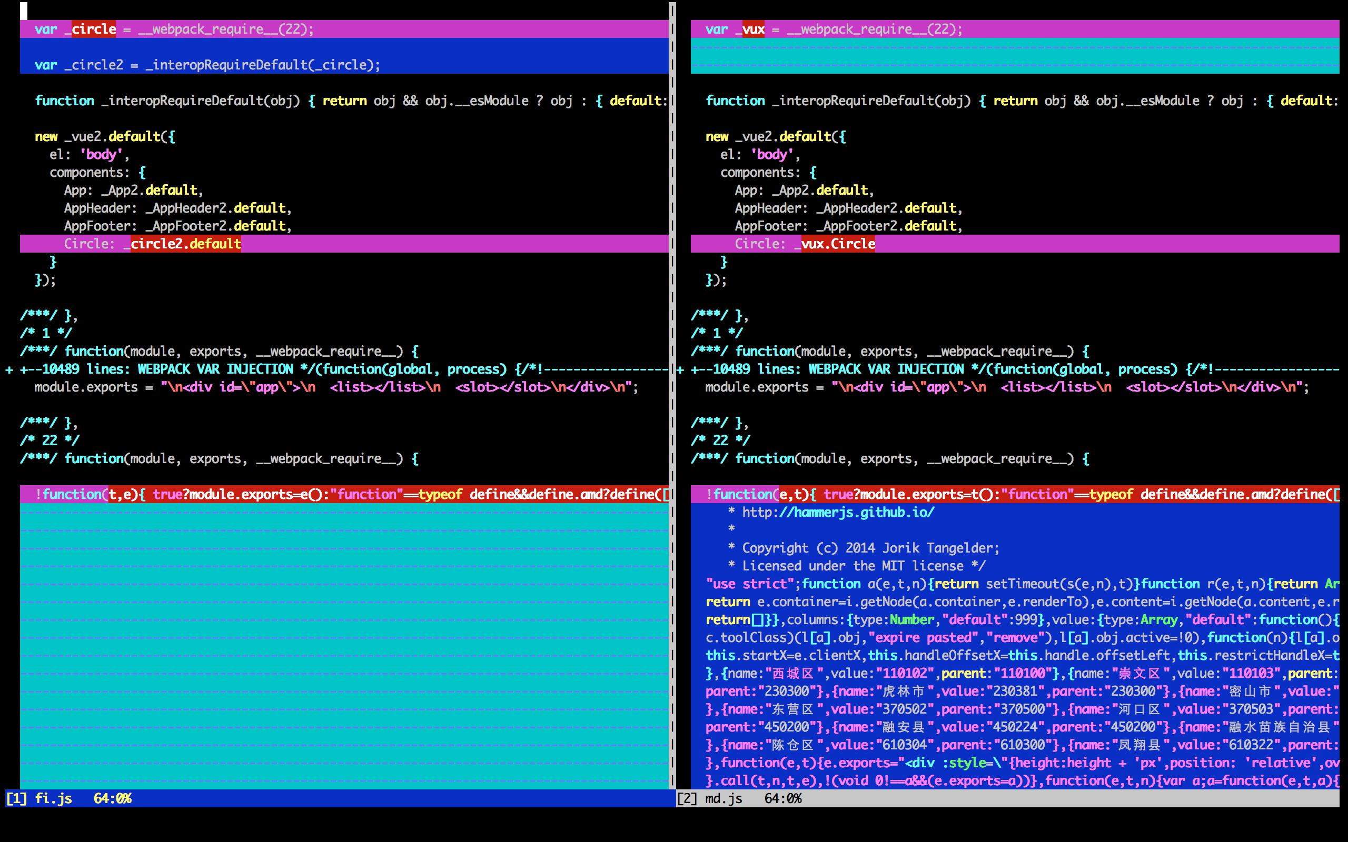The width and height of the screenshot is (1348, 842).
Task: Select the '[2] md.js' status bar label
Action: point(710,798)
